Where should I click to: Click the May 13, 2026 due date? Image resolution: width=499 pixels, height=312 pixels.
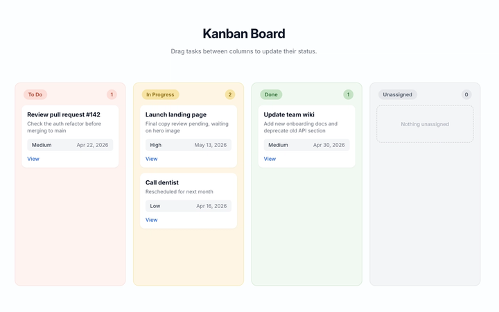[x=211, y=145]
